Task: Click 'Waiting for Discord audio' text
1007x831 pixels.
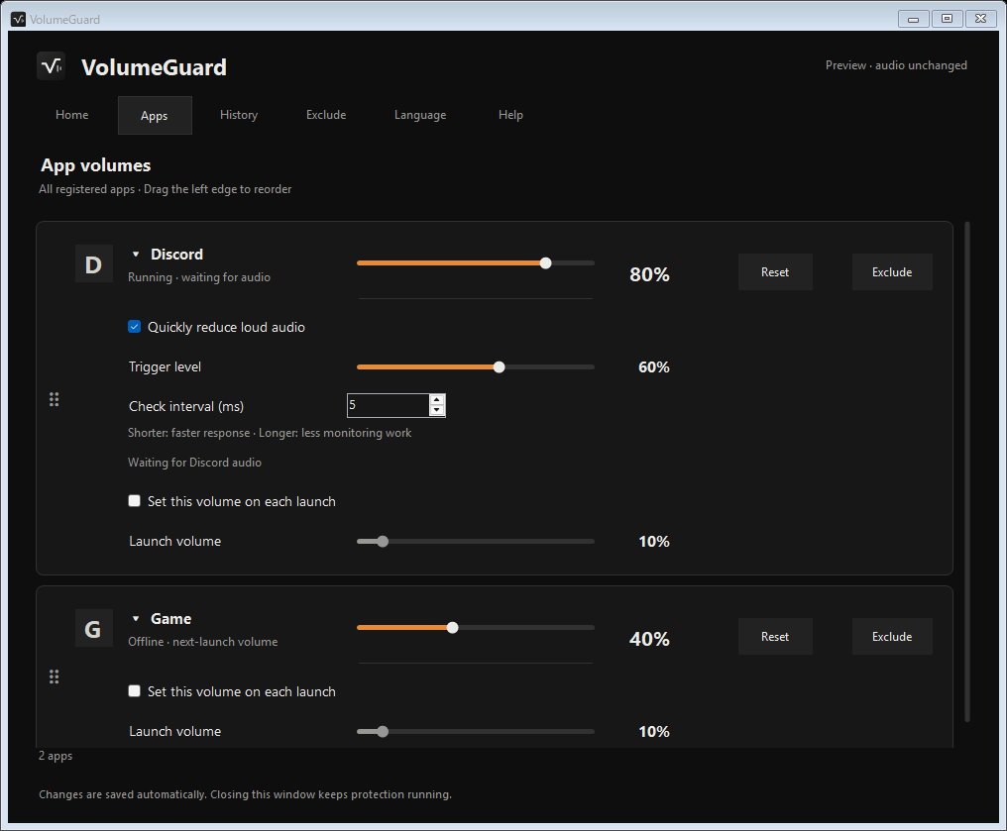Action: tap(194, 463)
